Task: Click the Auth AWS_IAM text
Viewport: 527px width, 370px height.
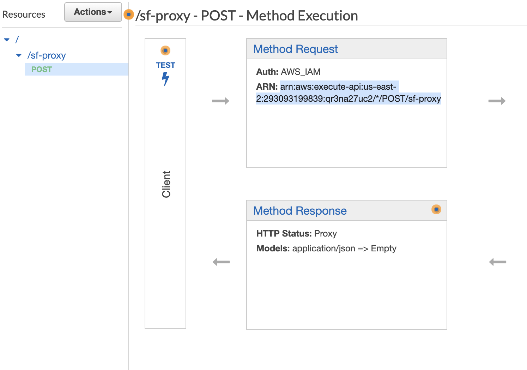Action: (288, 72)
